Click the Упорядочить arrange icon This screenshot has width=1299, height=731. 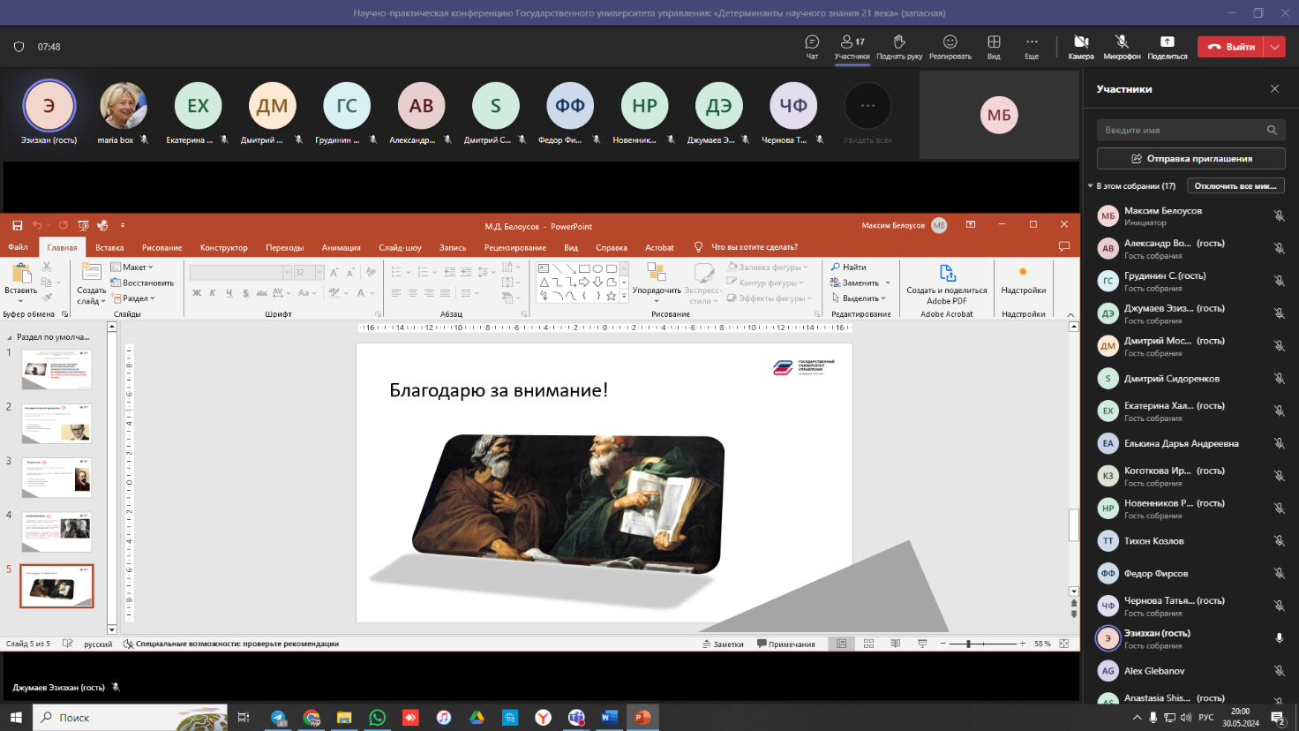coord(657,283)
